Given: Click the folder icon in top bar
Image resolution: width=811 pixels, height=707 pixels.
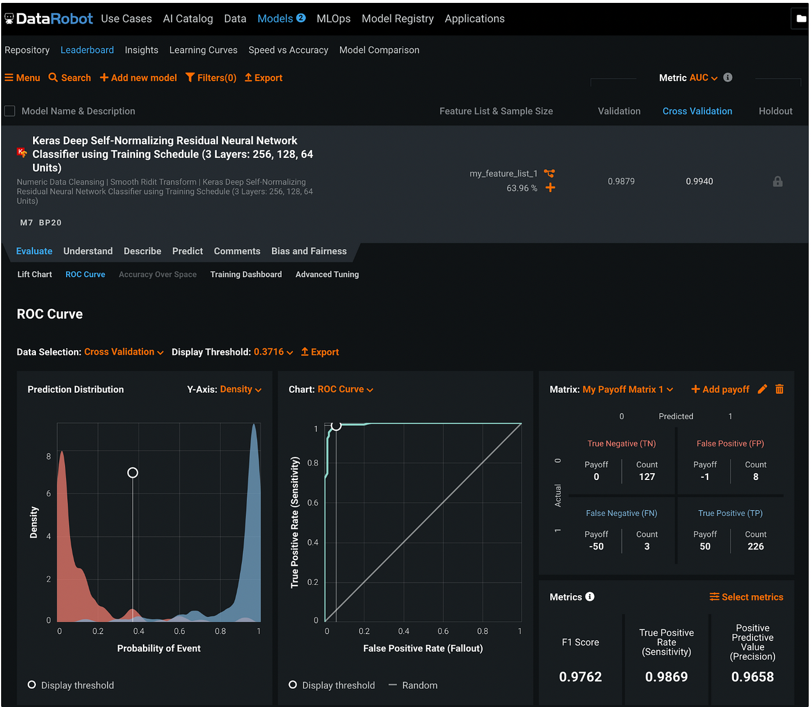Looking at the screenshot, I should click(801, 19).
